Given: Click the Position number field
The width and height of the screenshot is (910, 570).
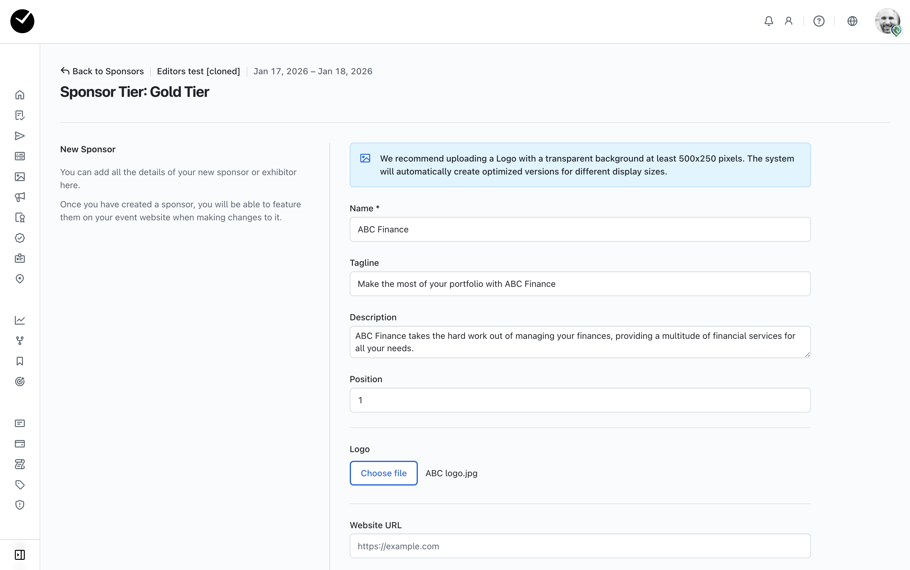Looking at the screenshot, I should [x=580, y=400].
